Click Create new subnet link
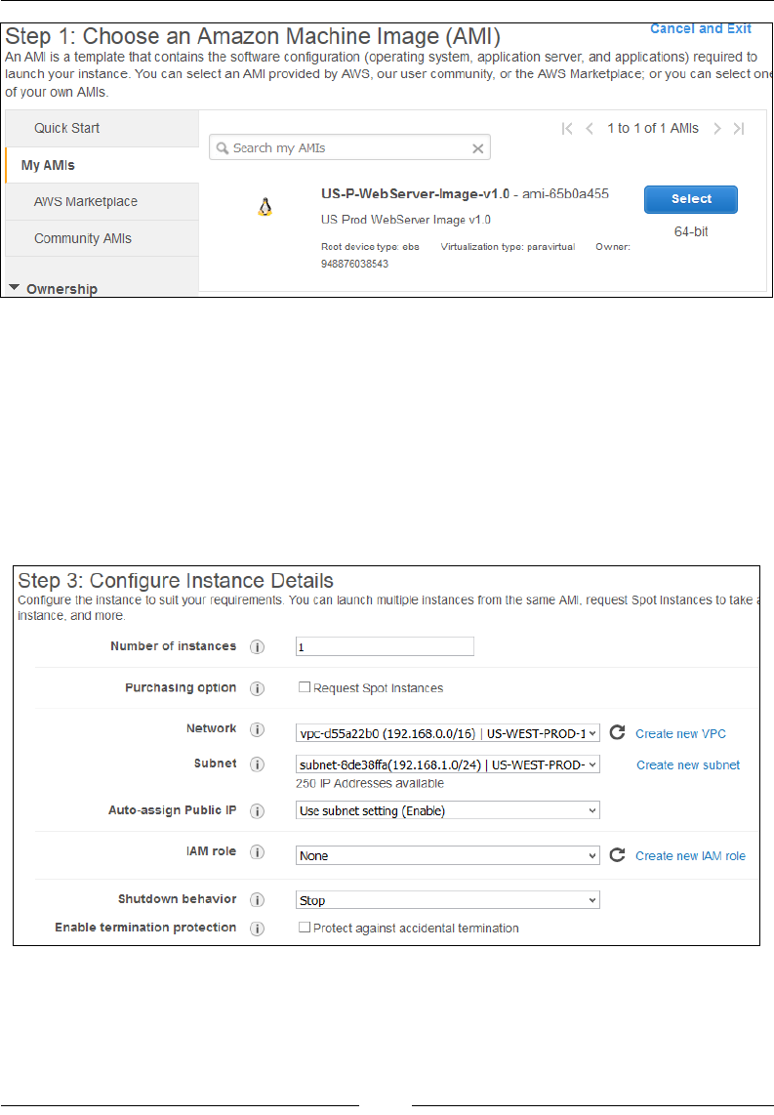774x1115 pixels. [x=688, y=765]
